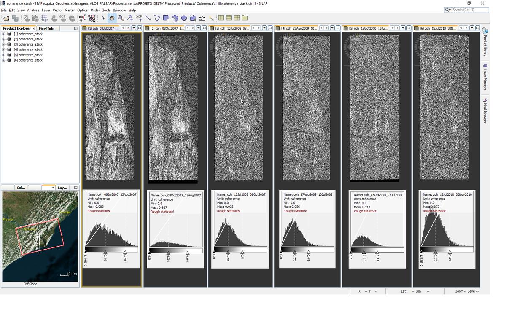Select the Panning (hand) tool

coord(112,18)
